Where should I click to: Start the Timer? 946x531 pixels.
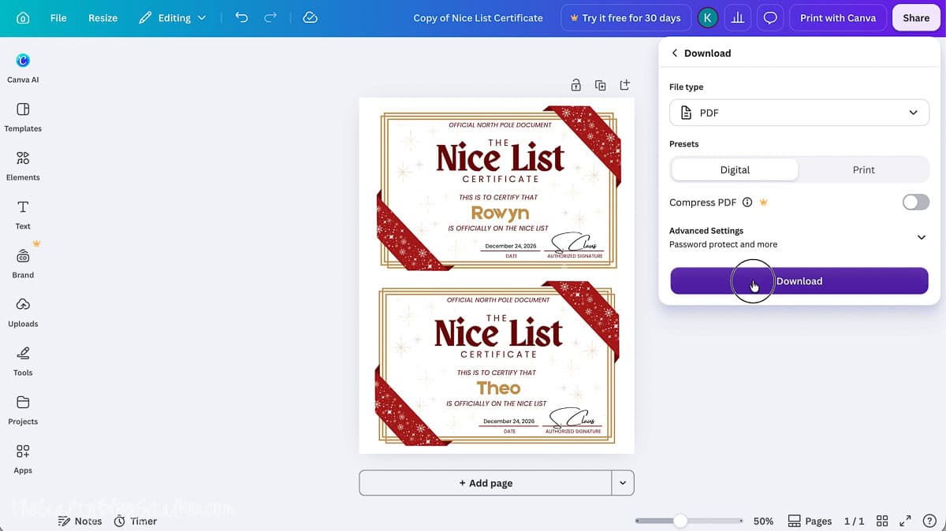click(136, 521)
